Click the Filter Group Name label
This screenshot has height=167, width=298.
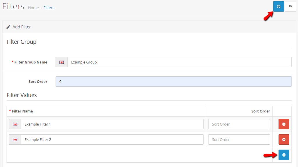tap(31, 62)
